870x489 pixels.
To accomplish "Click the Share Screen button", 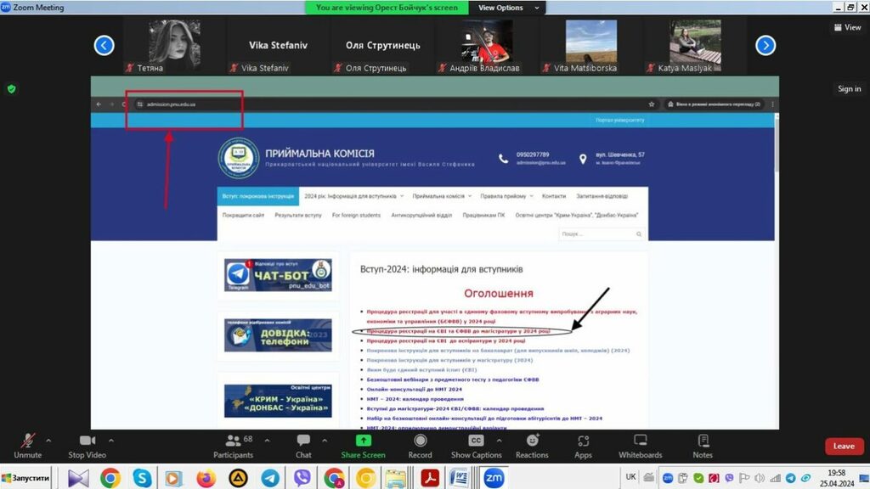I will pyautogui.click(x=363, y=446).
